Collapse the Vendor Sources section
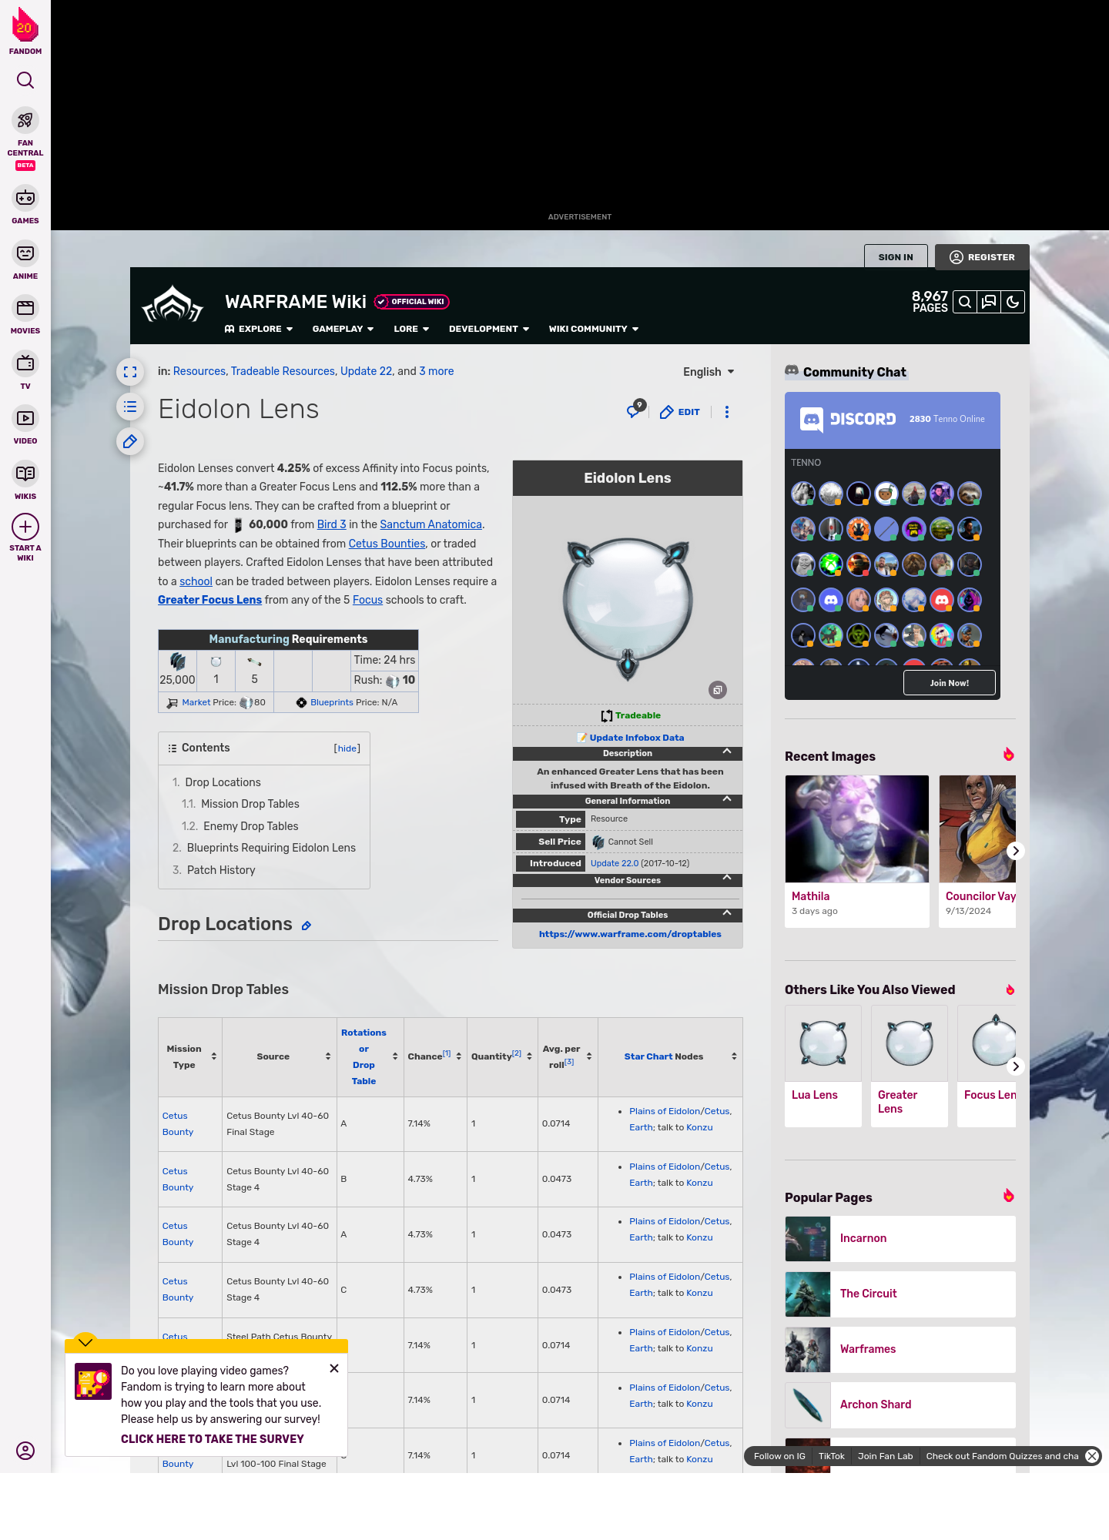The width and height of the screenshot is (1109, 1540). pyautogui.click(x=727, y=879)
